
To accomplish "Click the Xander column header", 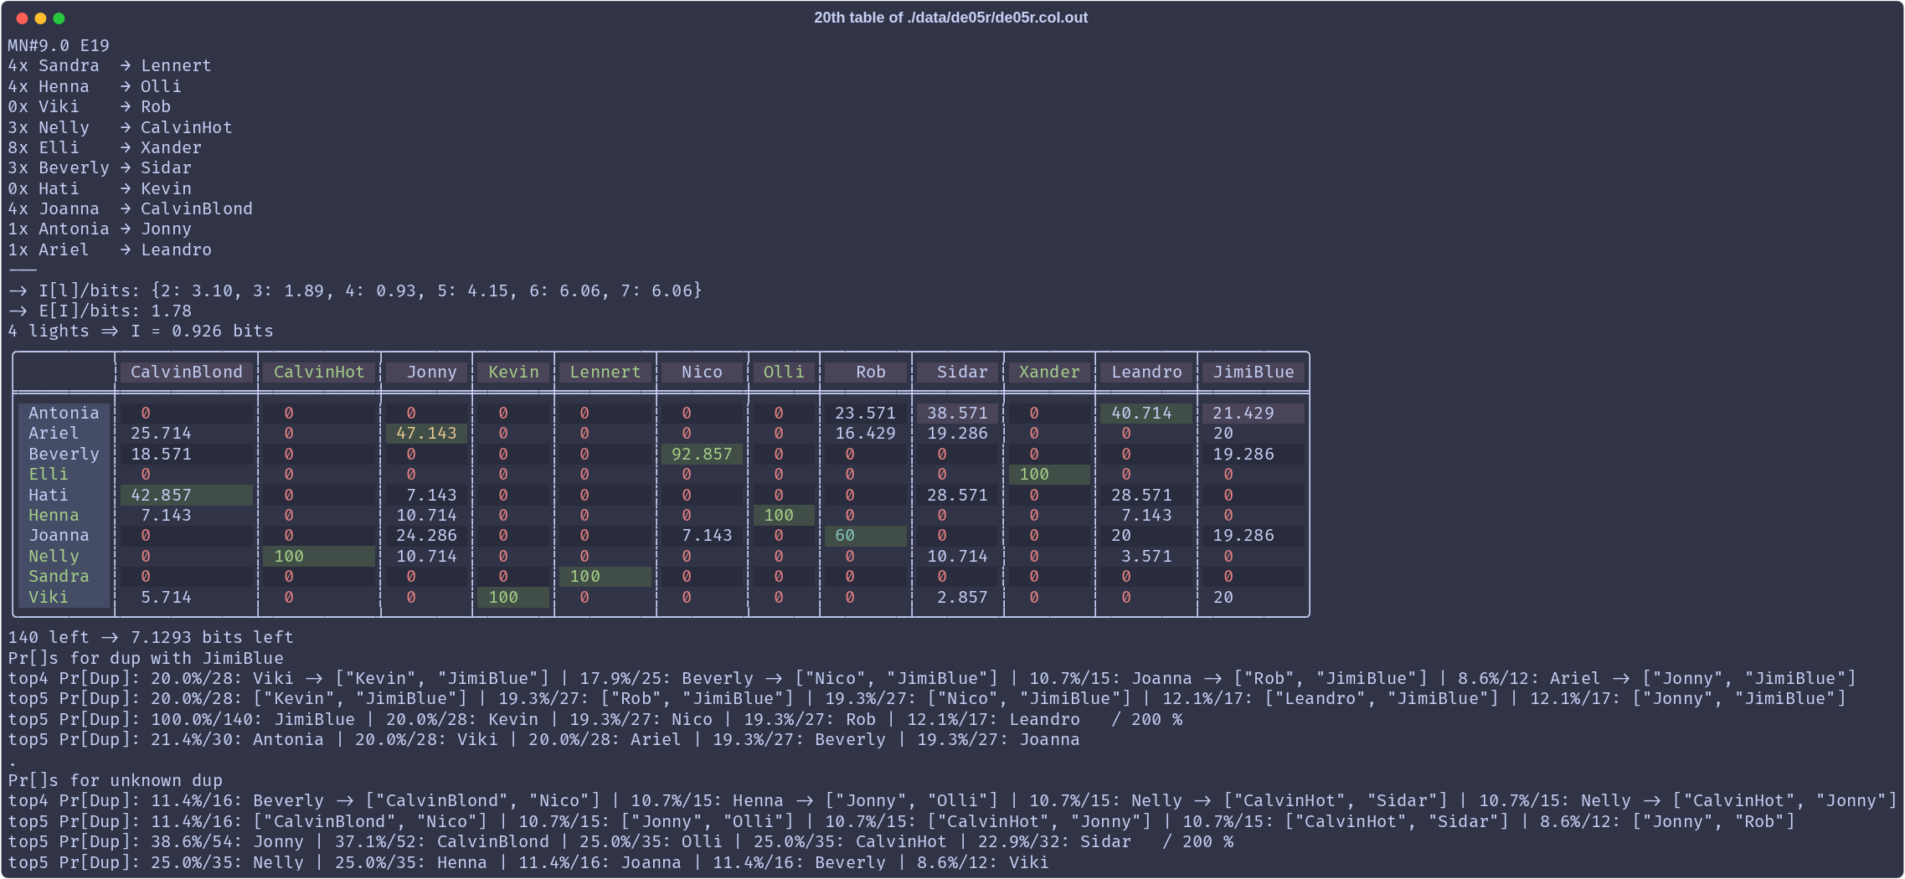I will (1048, 373).
